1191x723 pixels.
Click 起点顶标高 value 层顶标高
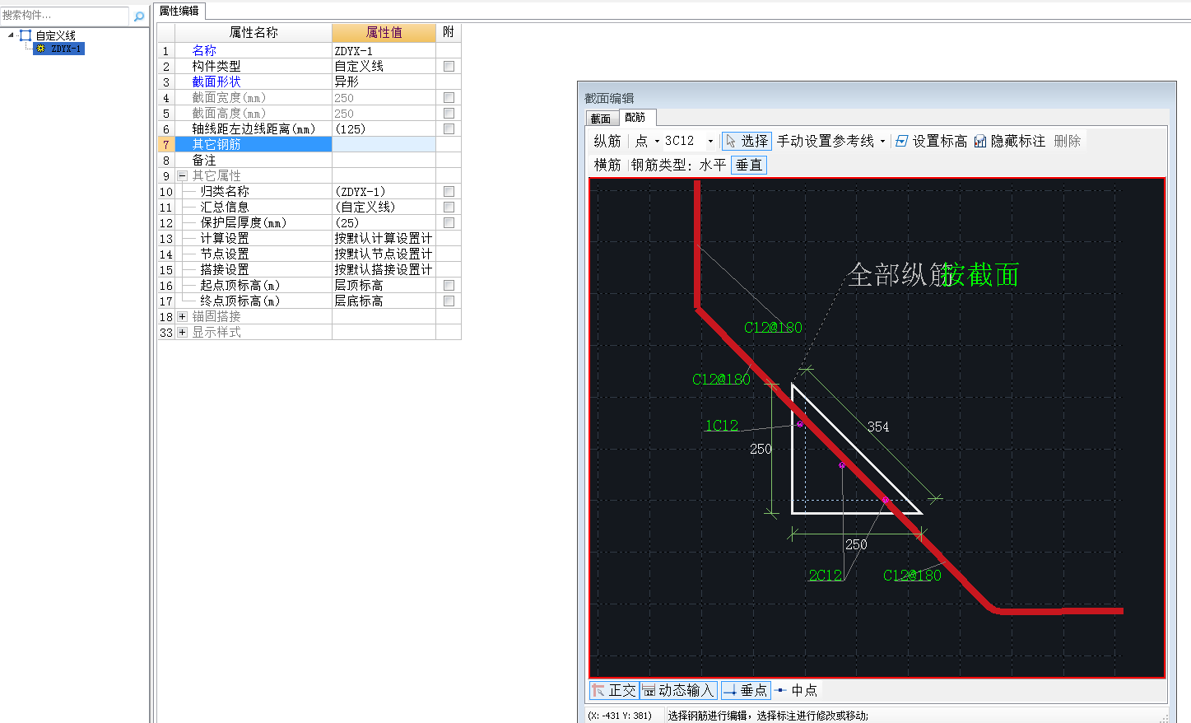coord(384,285)
